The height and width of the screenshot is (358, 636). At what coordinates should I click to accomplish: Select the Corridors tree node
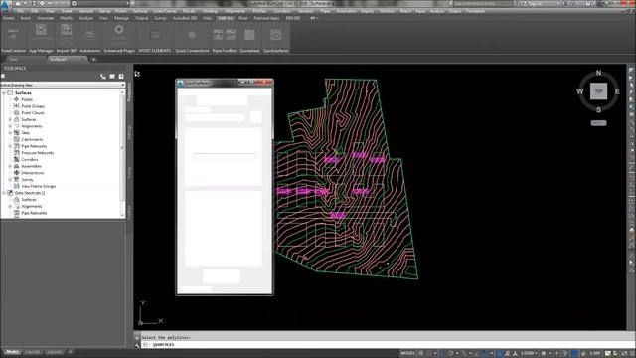point(29,159)
